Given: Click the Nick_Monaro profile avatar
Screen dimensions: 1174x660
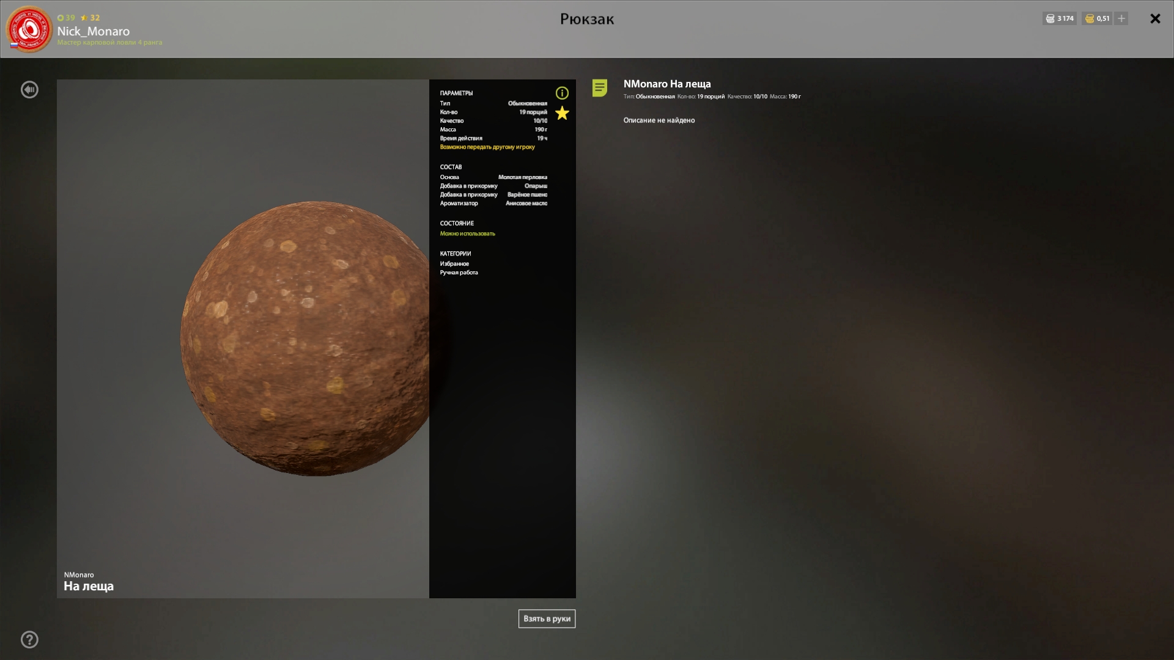Looking at the screenshot, I should [29, 29].
